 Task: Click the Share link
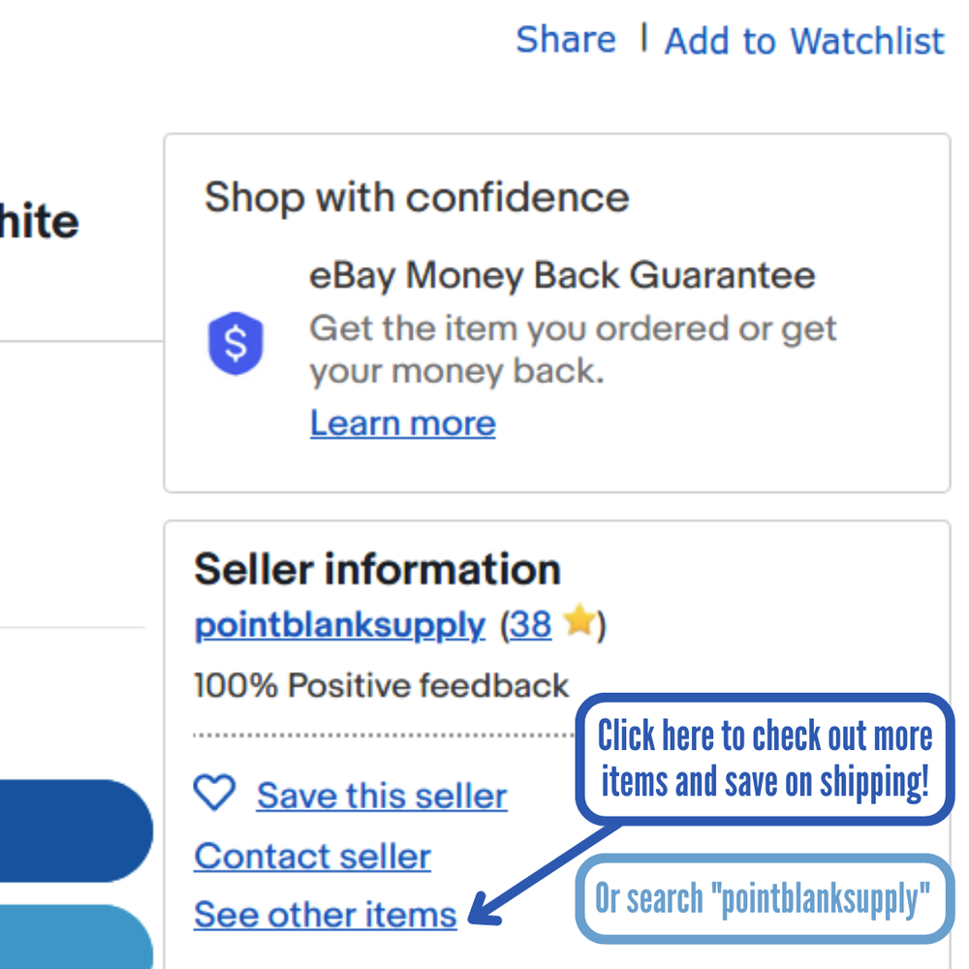[565, 40]
